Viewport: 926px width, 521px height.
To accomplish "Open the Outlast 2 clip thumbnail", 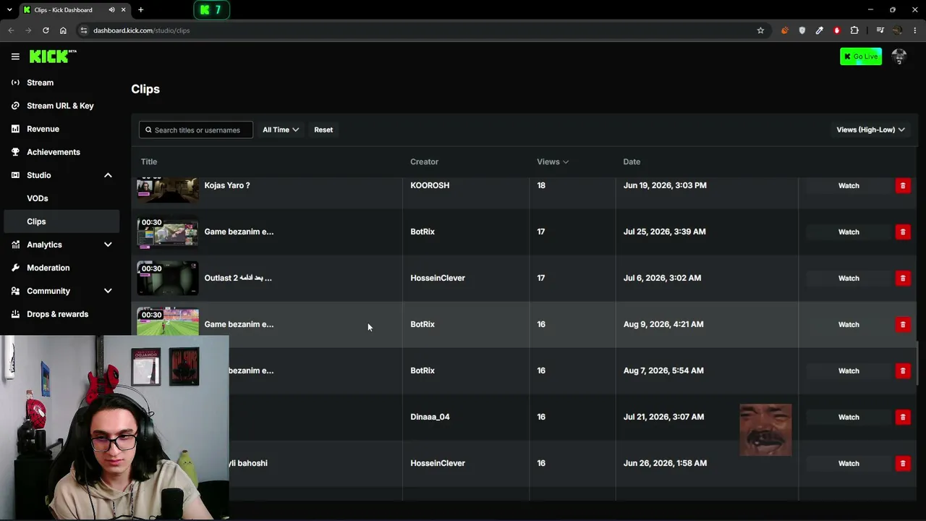I will coord(168,278).
